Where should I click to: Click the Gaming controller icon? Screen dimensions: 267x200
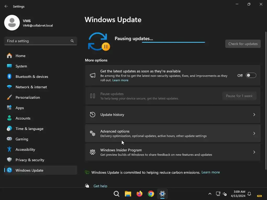coord(9,139)
